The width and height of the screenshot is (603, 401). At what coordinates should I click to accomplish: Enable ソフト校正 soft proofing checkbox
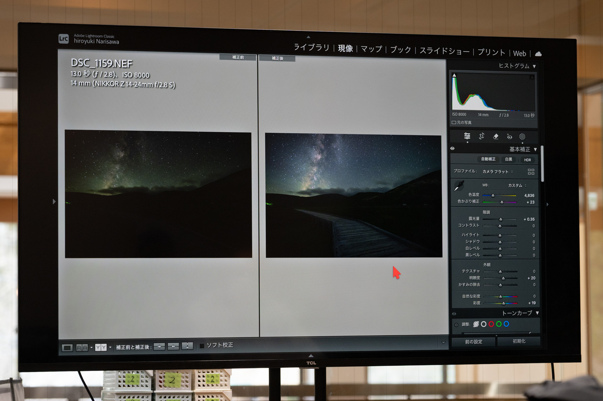click(202, 346)
